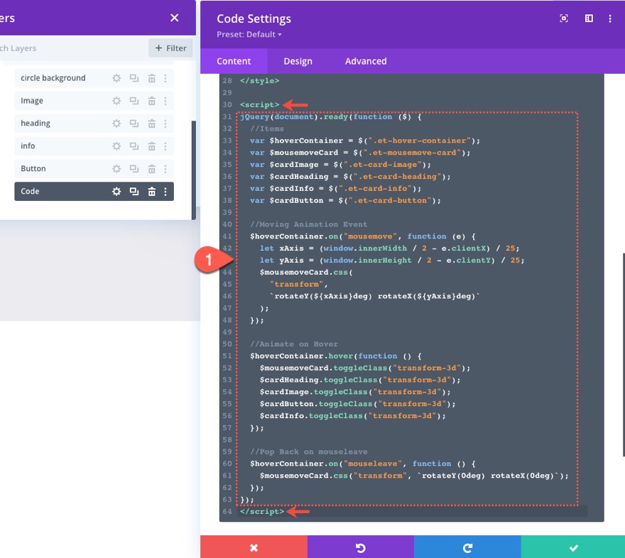
Task: Open settings for circle background layer
Action: (116, 78)
